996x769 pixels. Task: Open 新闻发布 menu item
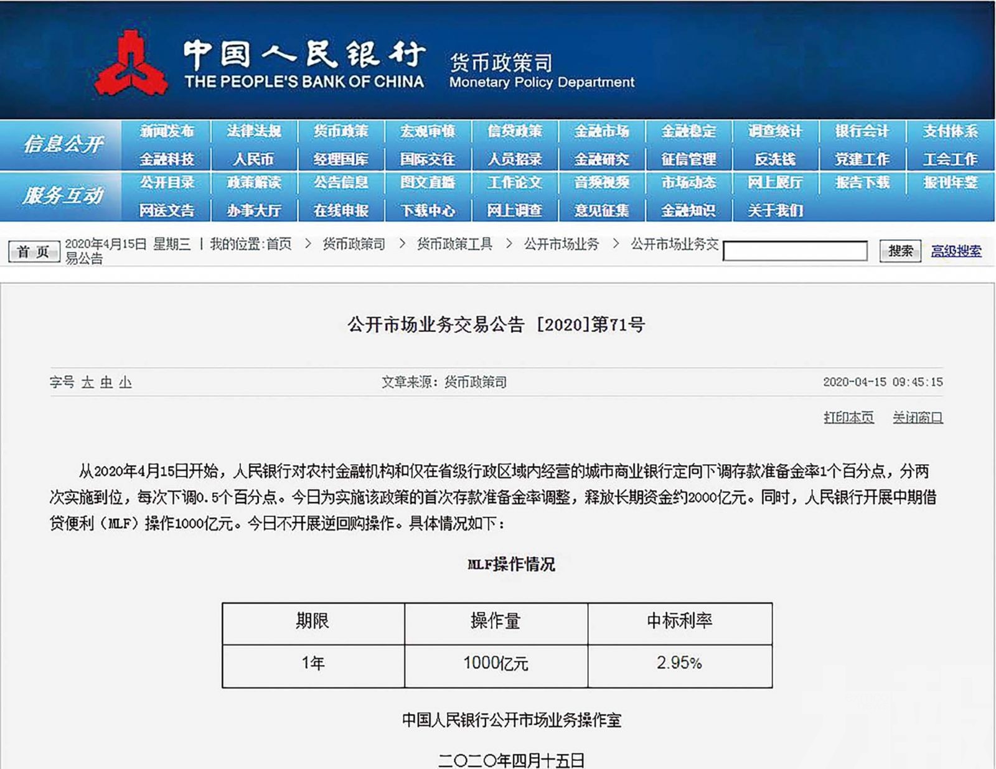(167, 131)
